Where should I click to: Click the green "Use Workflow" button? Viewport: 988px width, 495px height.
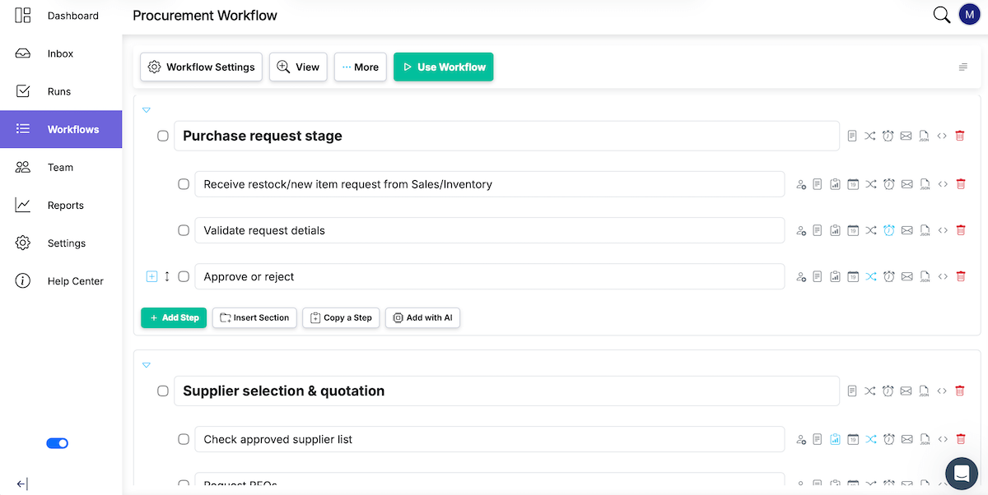tap(443, 67)
